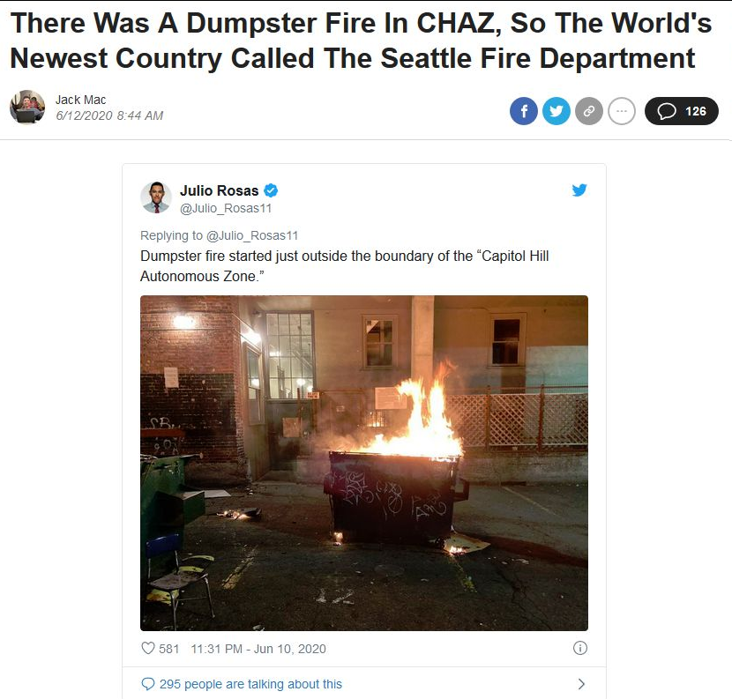
Task: Click the speech bubble comment icon
Action: click(x=666, y=111)
